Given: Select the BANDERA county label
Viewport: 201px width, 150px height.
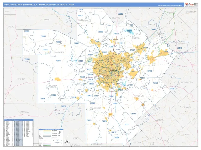Looking at the screenshot, I should click(x=59, y=52).
